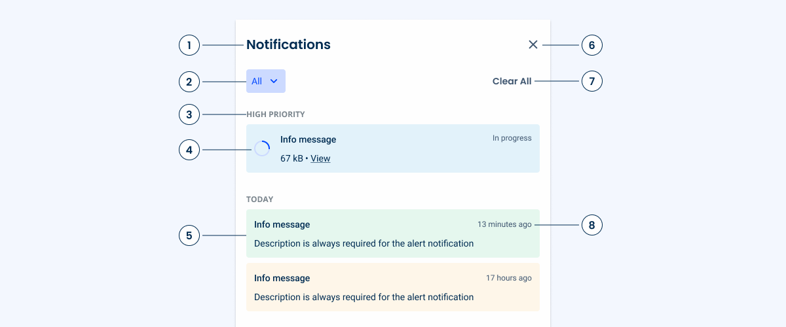The image size is (786, 327).
Task: Click the chevron arrow beside All
Action: click(274, 81)
